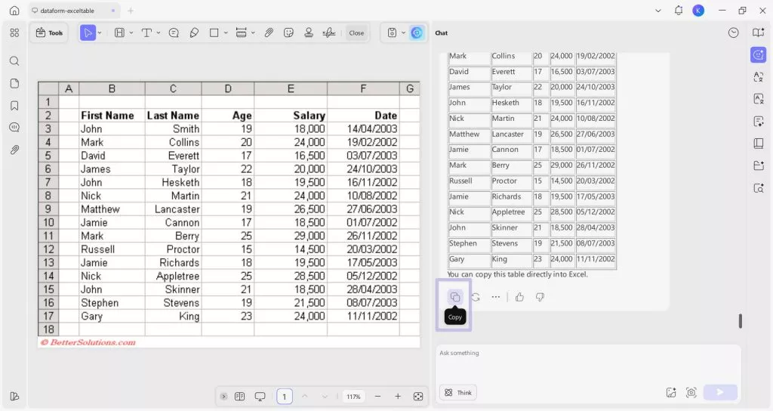Open search in left sidebar
773x411 pixels.
click(x=14, y=60)
